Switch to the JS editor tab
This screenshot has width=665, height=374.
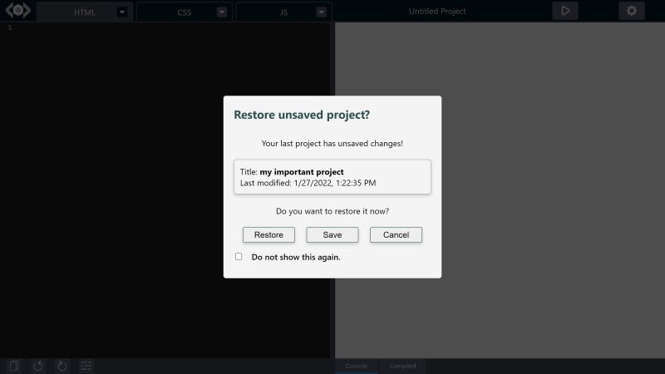point(283,12)
